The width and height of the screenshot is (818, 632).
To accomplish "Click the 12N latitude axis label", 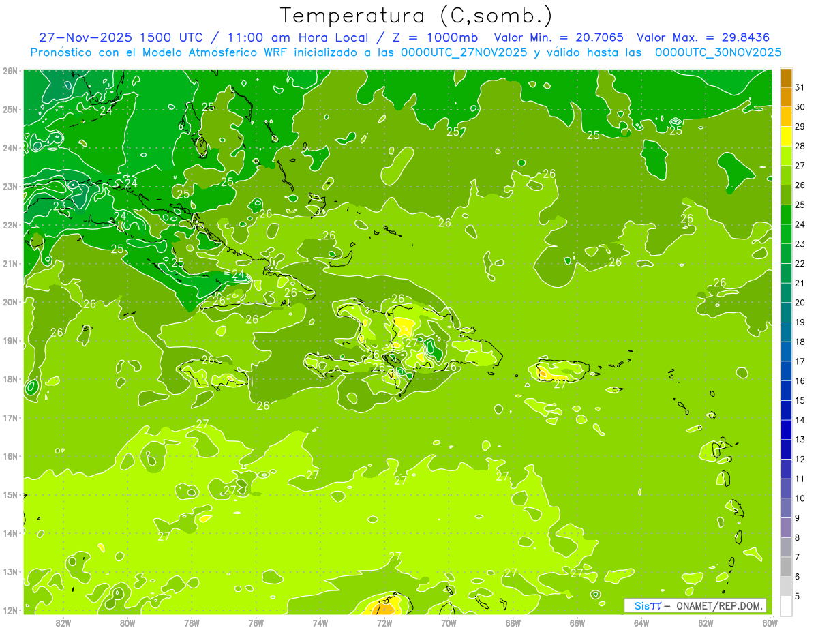I will pyautogui.click(x=10, y=610).
